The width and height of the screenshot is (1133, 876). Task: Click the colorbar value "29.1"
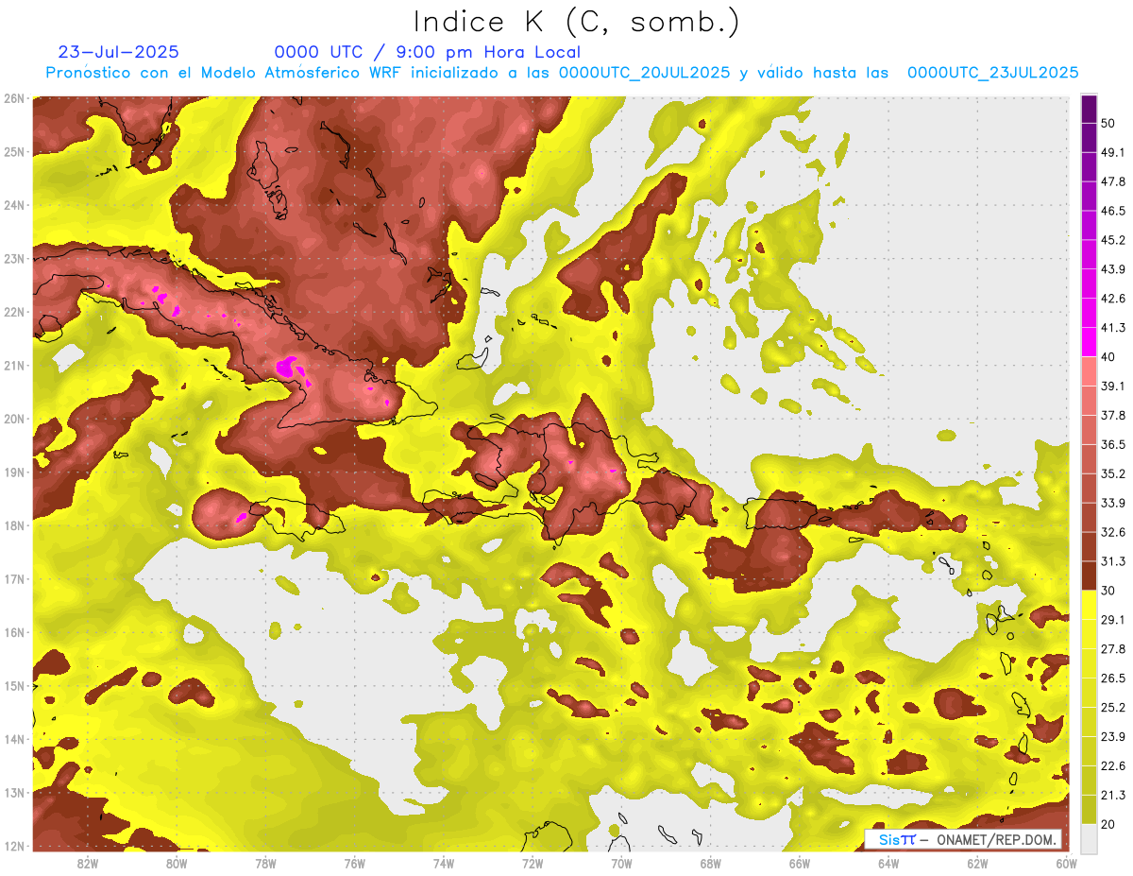(1113, 620)
